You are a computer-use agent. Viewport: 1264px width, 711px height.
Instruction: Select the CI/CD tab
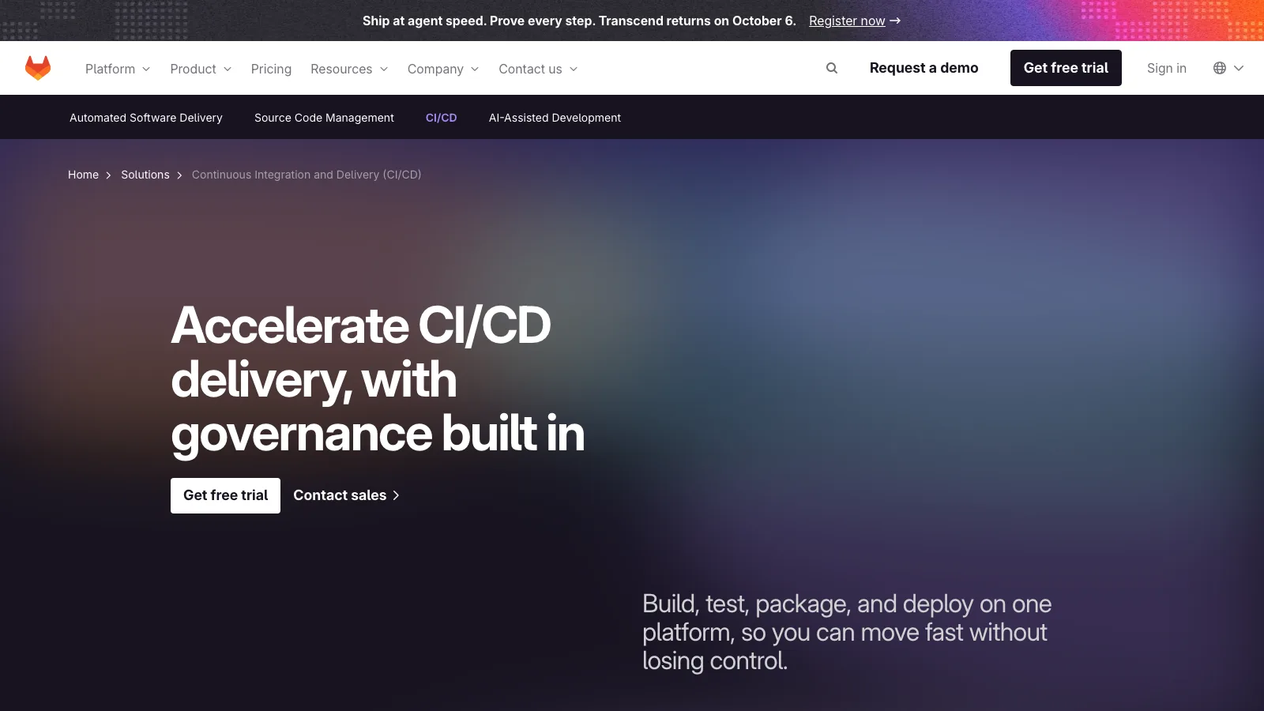click(x=441, y=118)
